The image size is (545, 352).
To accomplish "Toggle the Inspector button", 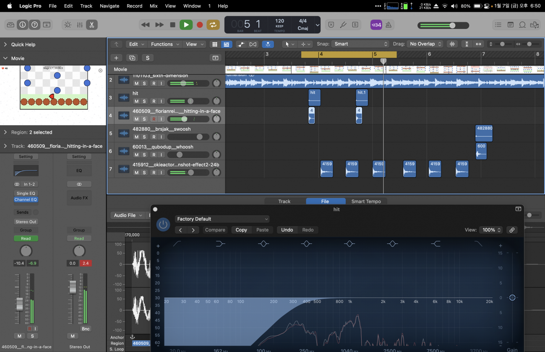I will click(x=23, y=25).
